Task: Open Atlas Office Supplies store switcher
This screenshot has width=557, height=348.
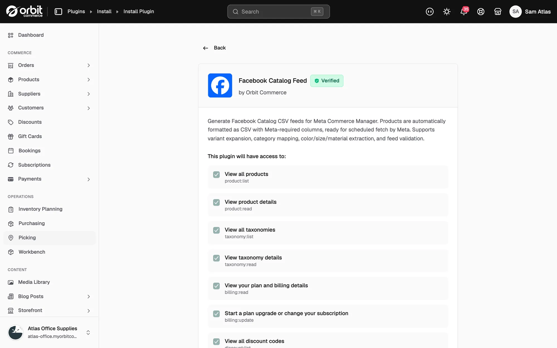Action: (49, 332)
